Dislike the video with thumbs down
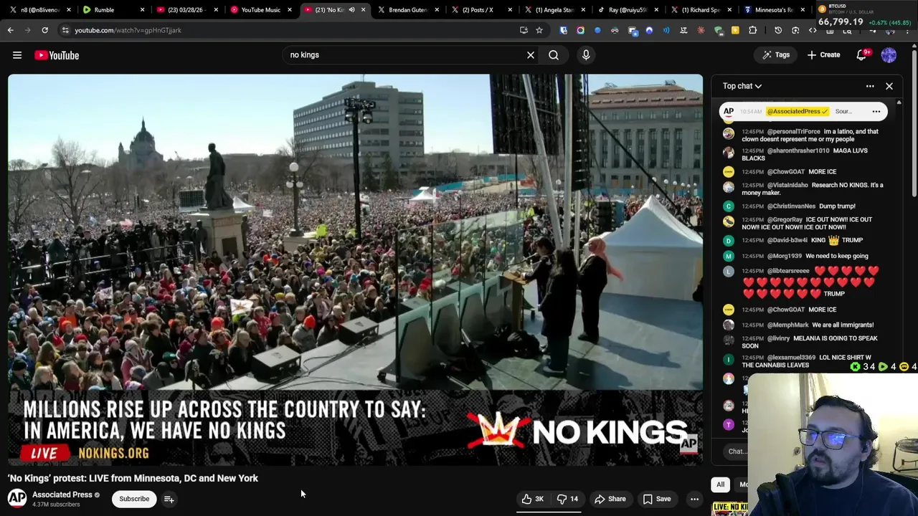This screenshot has width=918, height=516. coord(567,499)
